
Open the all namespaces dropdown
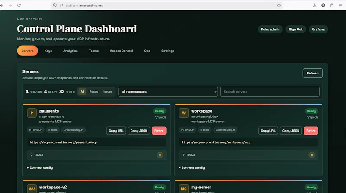[x=168, y=92]
